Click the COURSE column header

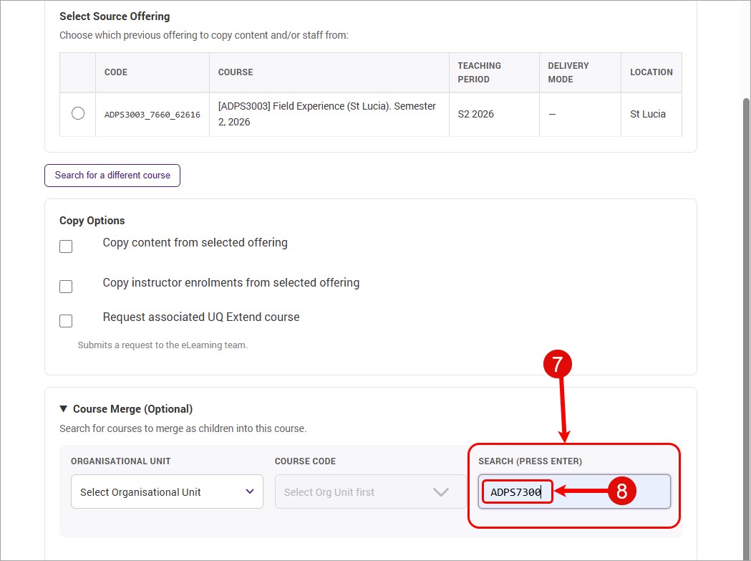coord(329,72)
